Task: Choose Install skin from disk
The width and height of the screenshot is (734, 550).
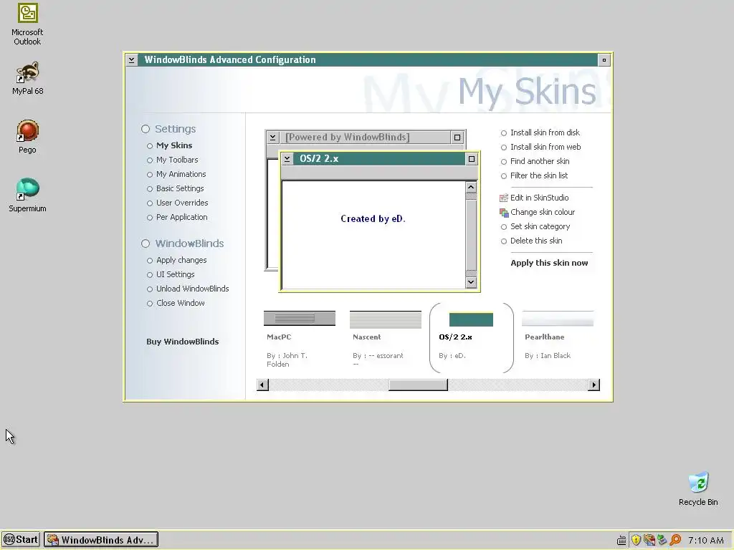Action: tap(540, 132)
